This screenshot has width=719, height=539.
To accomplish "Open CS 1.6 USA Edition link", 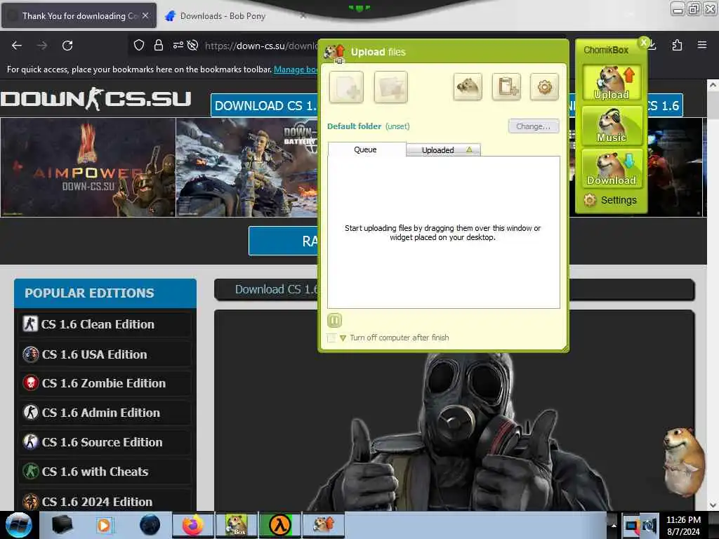I will pos(105,354).
